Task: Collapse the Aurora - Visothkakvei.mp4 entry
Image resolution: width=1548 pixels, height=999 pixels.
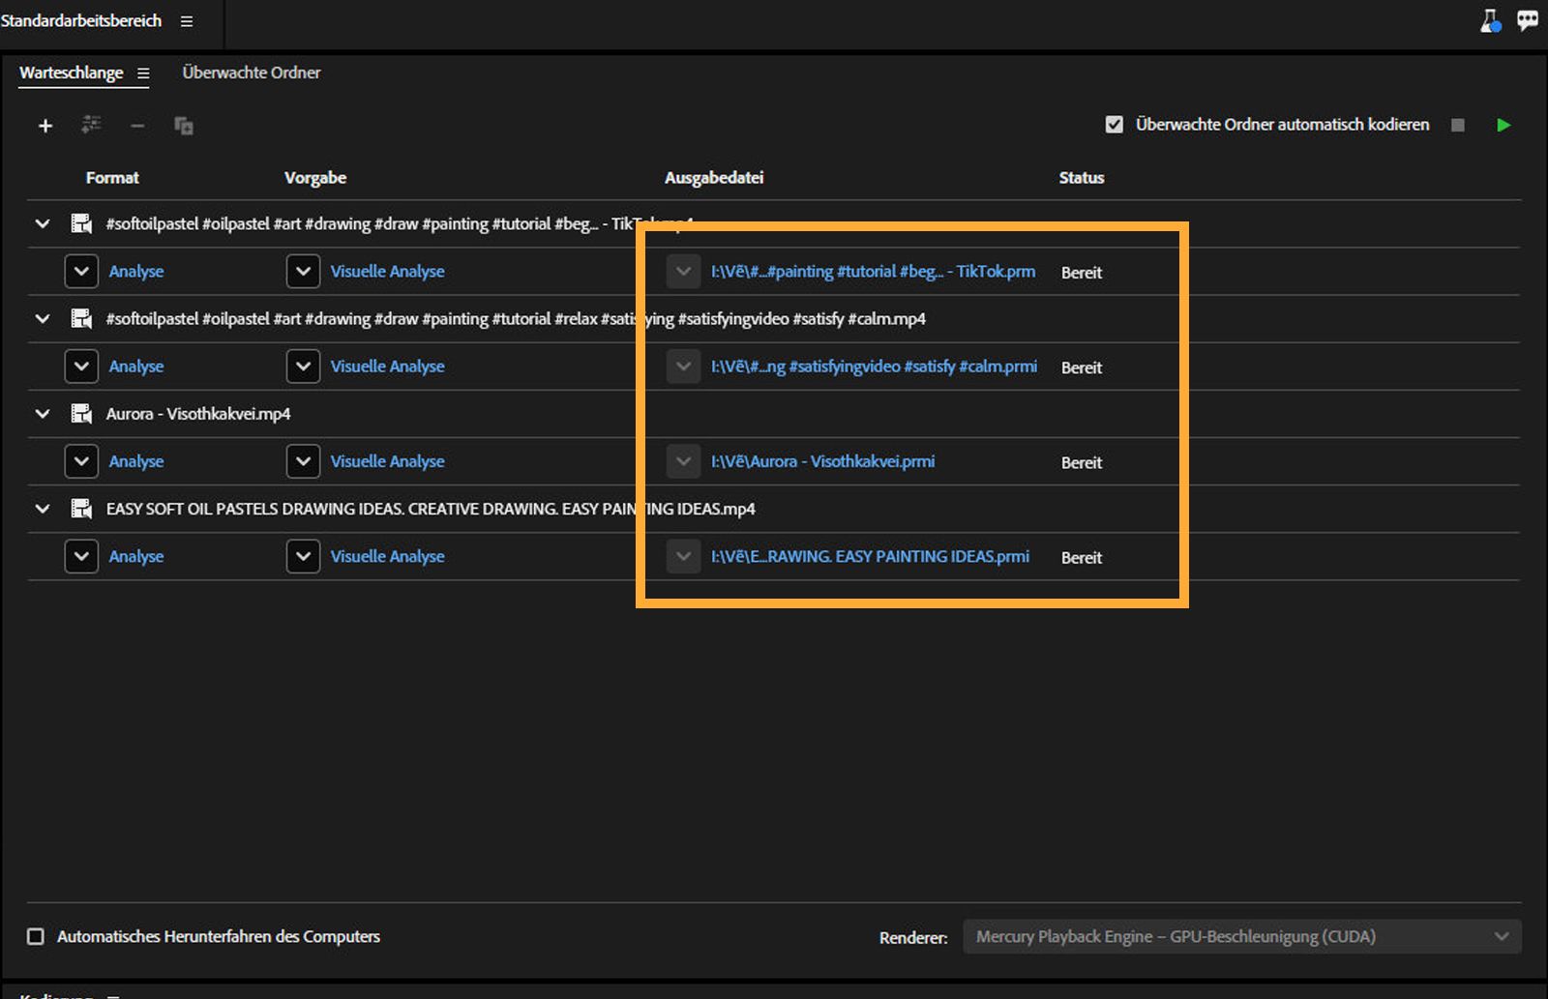Action: tap(43, 414)
